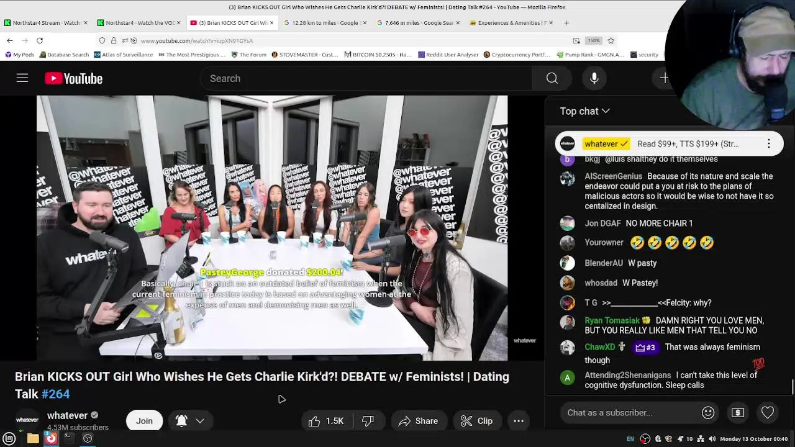Screen dimensions: 795x447
Task: Dislike the video with the thumbs-down icon
Action: tap(368, 421)
